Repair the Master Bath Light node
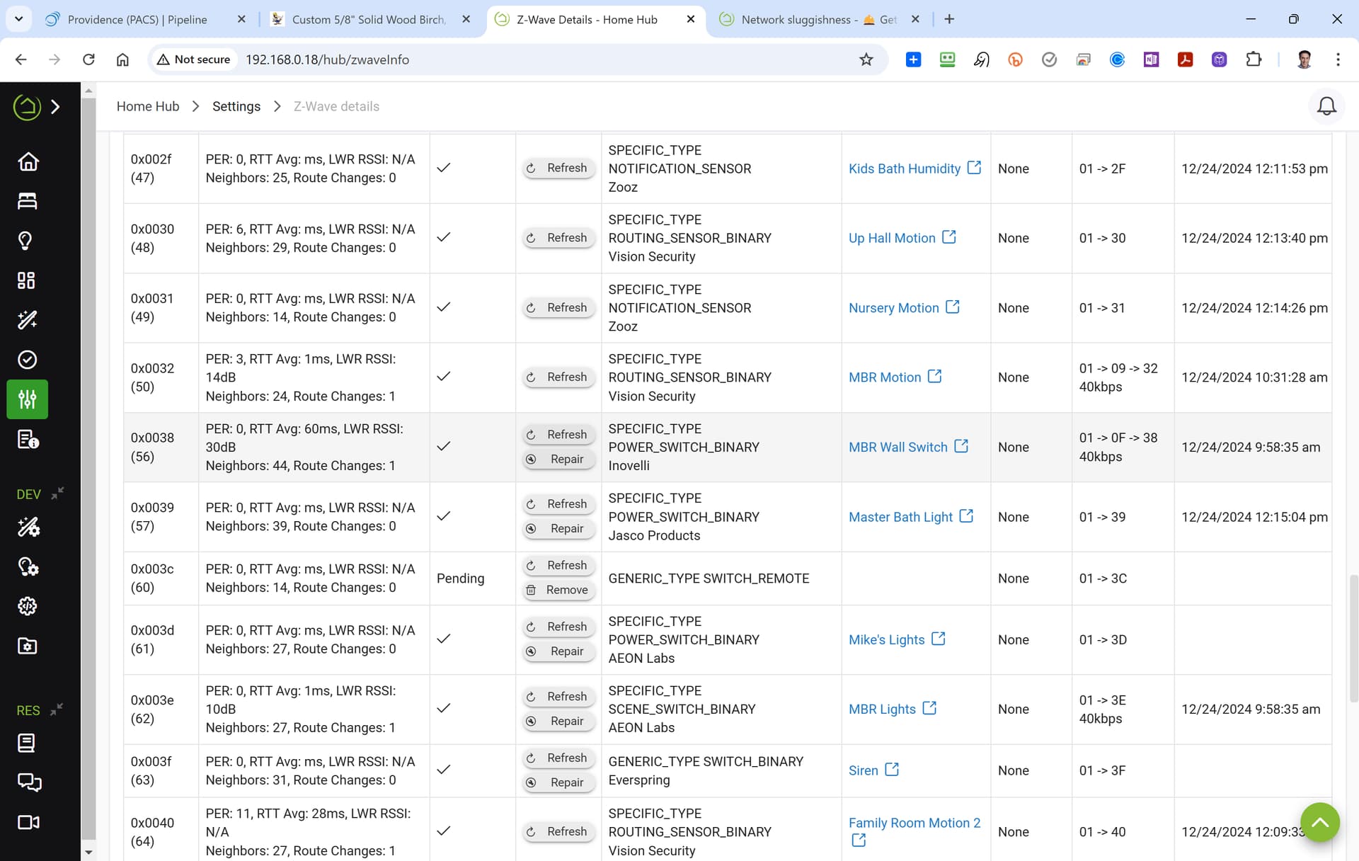 558,528
